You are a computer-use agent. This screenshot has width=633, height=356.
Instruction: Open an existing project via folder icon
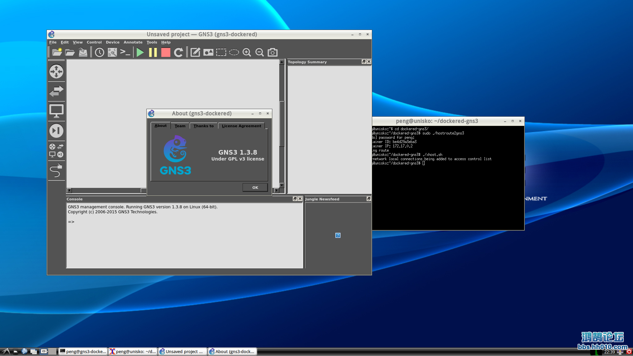tap(70, 52)
